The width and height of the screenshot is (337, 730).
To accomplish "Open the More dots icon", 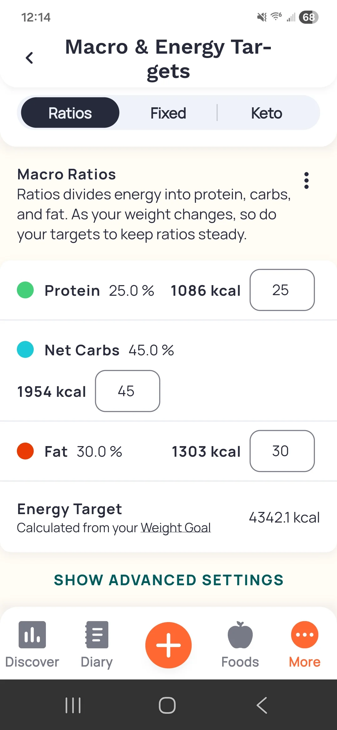I will click(x=305, y=635).
